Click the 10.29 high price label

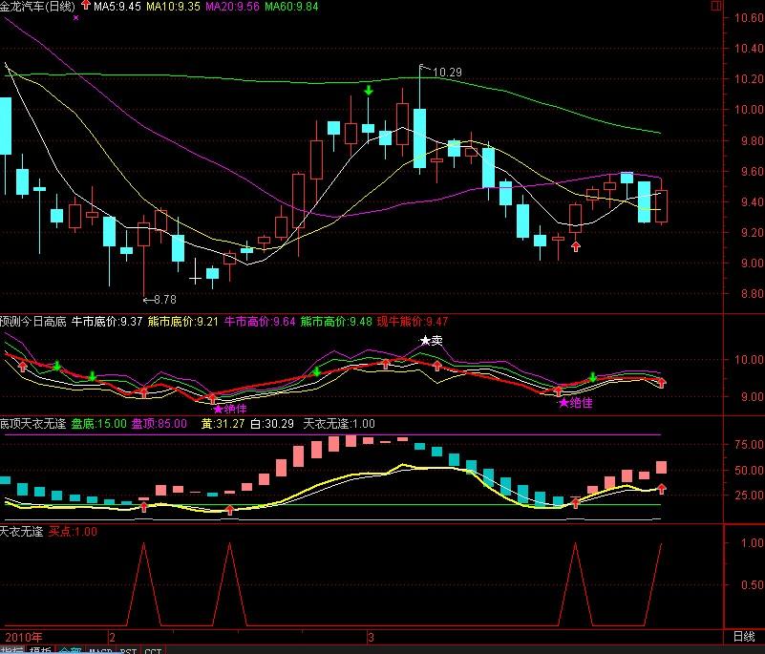coord(447,73)
